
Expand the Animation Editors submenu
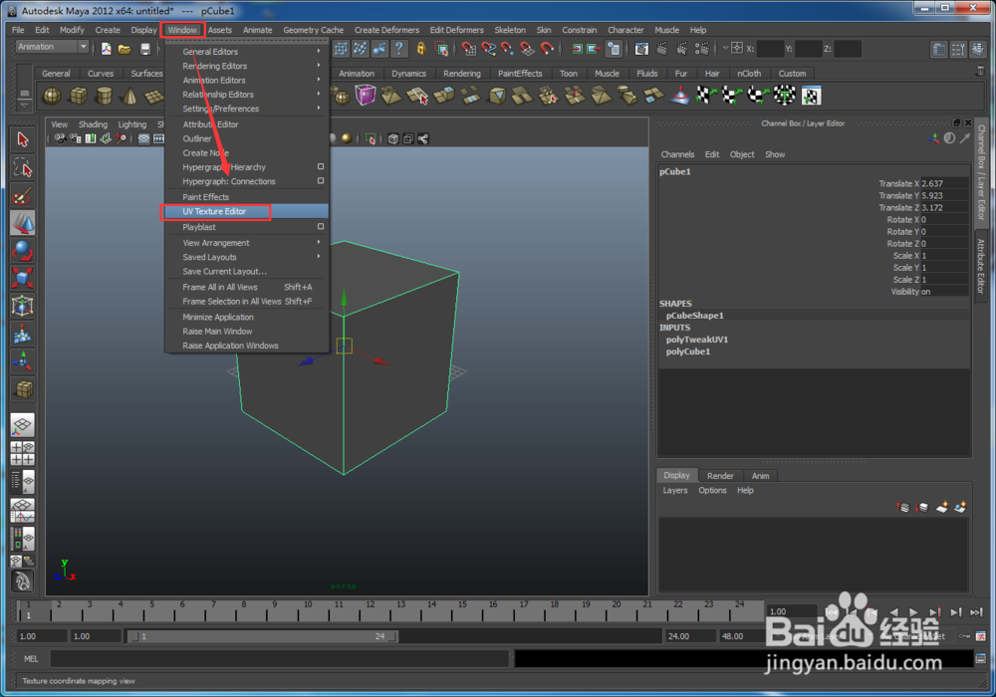246,80
